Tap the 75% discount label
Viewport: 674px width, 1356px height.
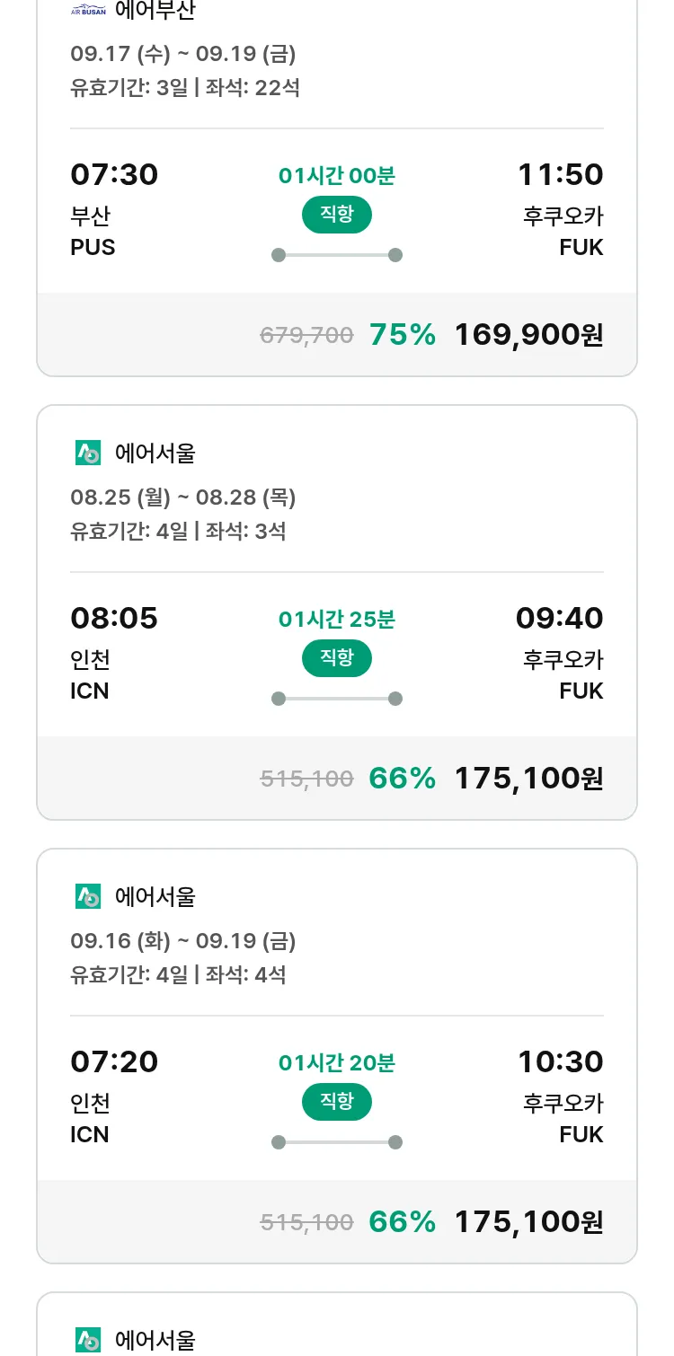[403, 335]
